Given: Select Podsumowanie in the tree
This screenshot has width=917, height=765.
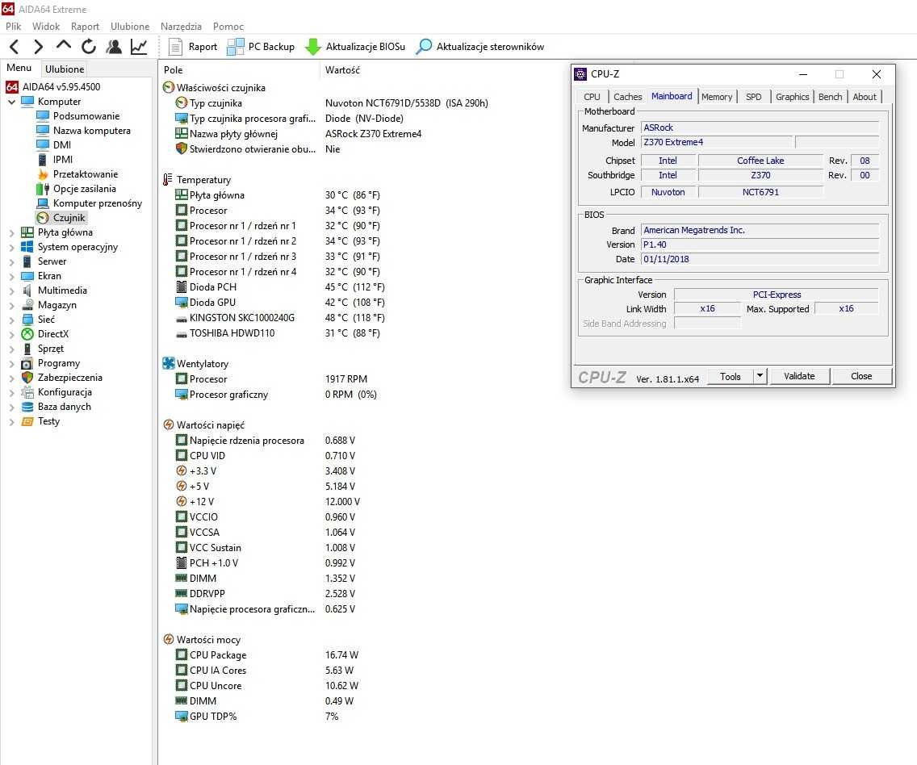Looking at the screenshot, I should [86, 115].
